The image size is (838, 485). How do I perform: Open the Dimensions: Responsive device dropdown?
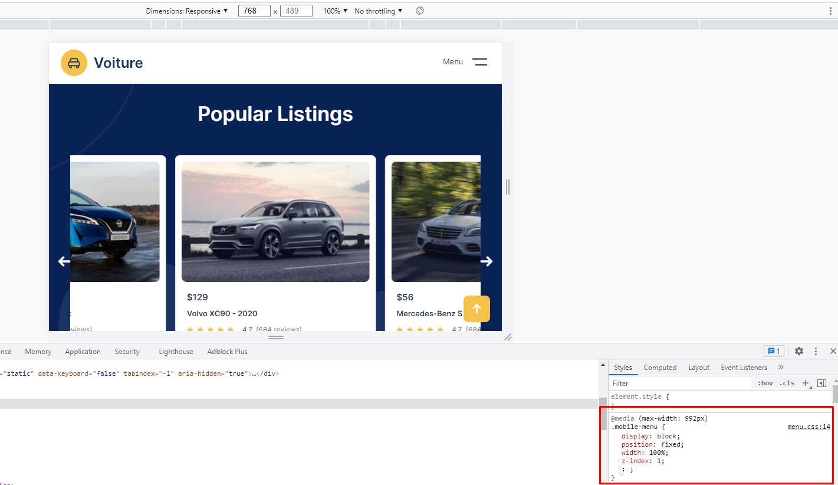pos(187,11)
